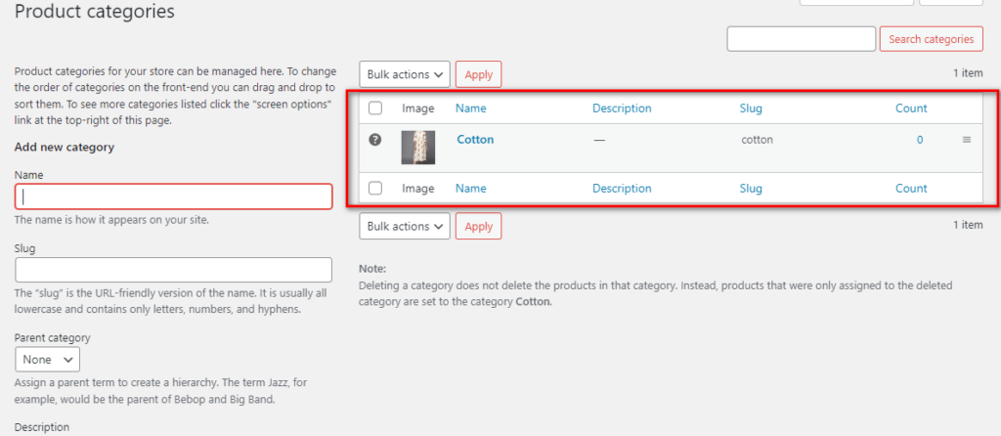
Task: Expand the Parent category None dropdown
Action: click(x=47, y=360)
